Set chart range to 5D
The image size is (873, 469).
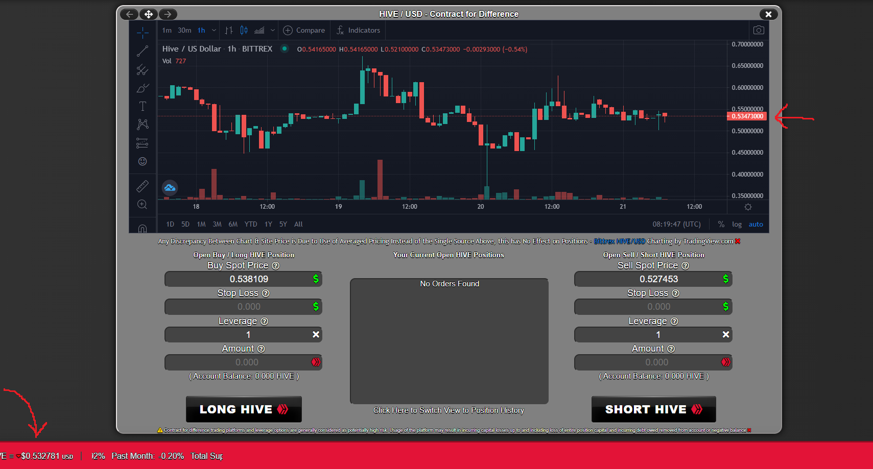[185, 224]
